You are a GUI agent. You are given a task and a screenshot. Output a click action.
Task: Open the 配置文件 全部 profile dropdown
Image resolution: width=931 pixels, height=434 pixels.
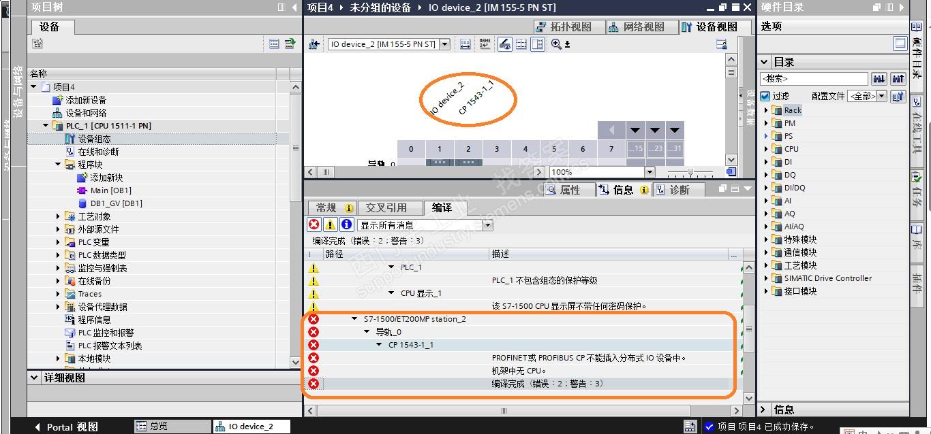(882, 96)
